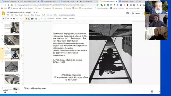Open the Facebook bookmark

point(13,8)
